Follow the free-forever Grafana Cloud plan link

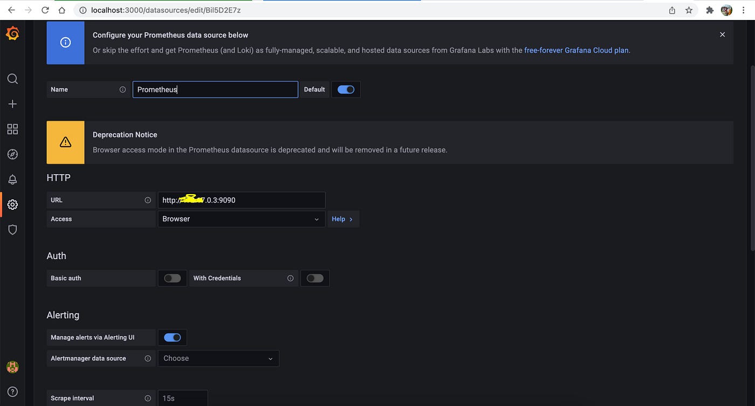click(x=576, y=50)
